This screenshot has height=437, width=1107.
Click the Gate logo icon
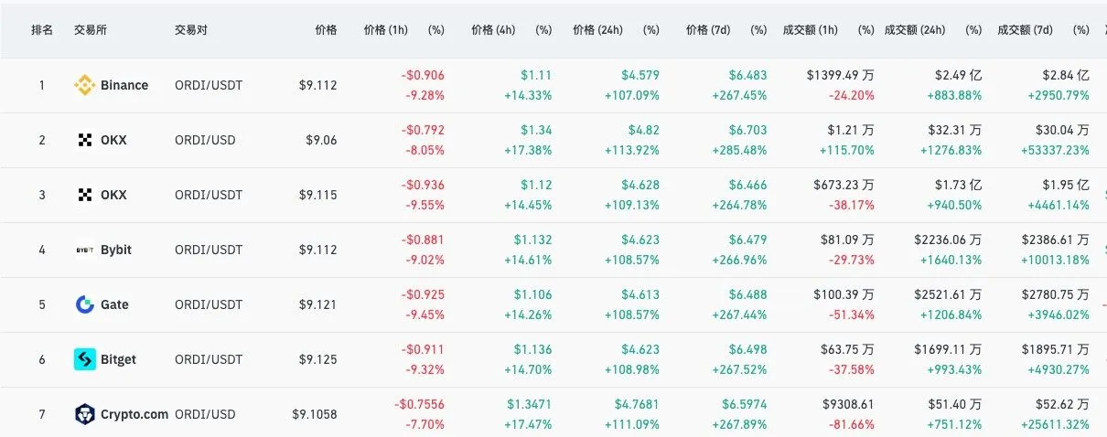point(85,304)
